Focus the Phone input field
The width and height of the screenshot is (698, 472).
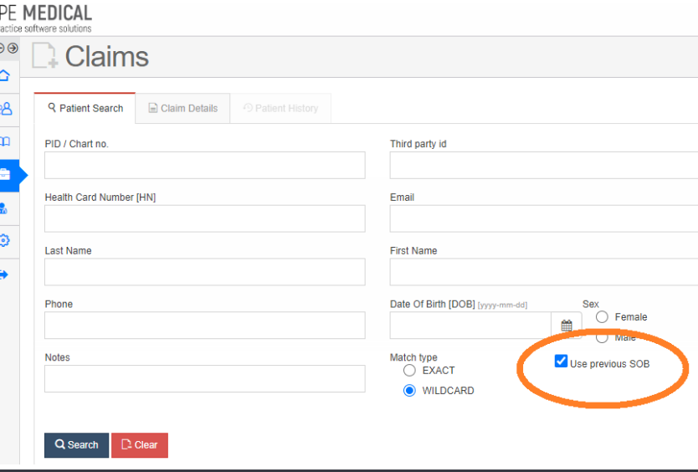pyautogui.click(x=205, y=326)
